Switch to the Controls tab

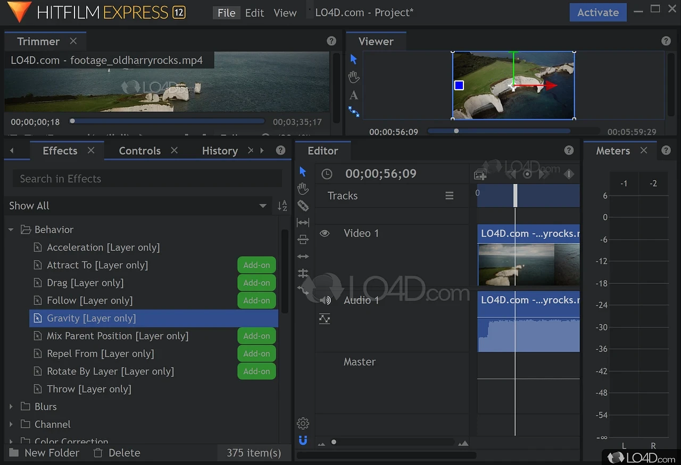point(140,150)
